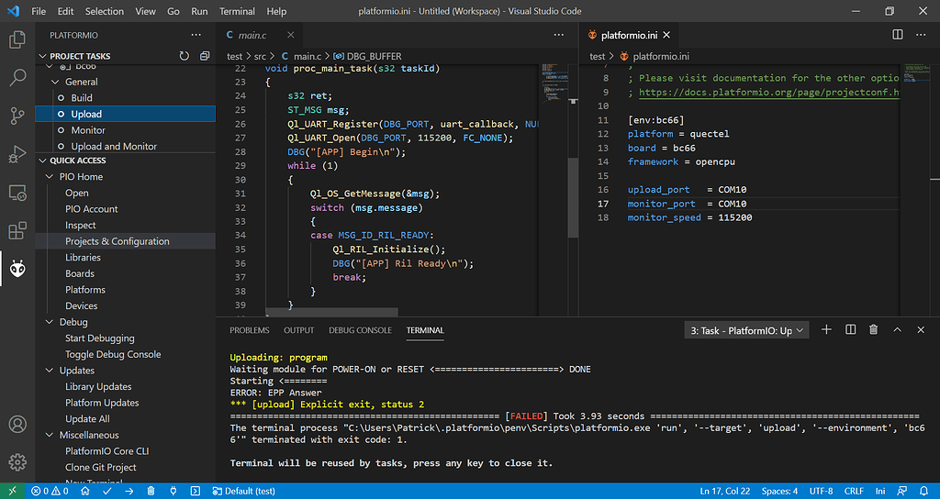The width and height of the screenshot is (940, 499).
Task: Open the Source Control view
Action: click(17, 116)
